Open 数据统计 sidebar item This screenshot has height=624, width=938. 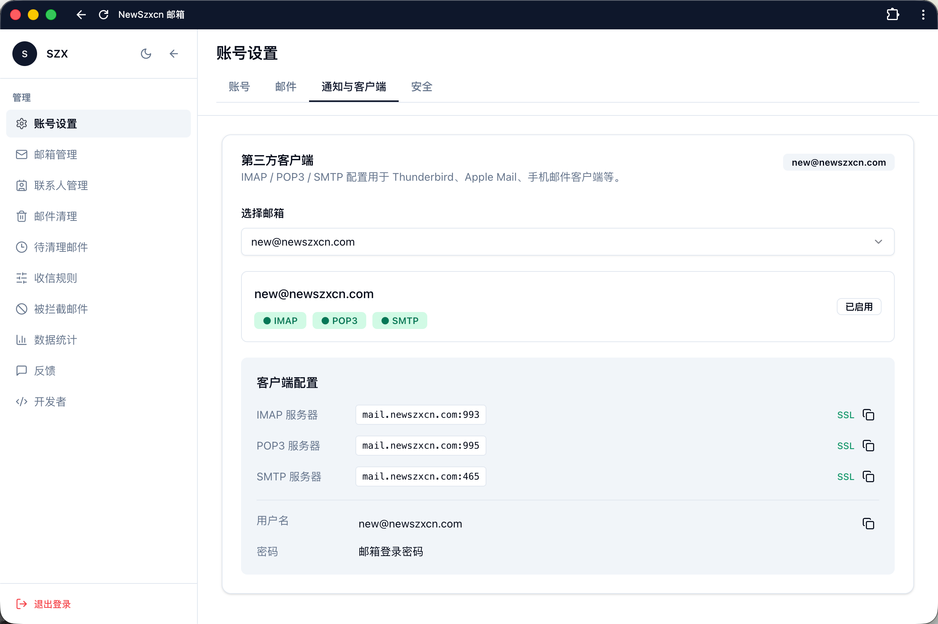point(99,339)
